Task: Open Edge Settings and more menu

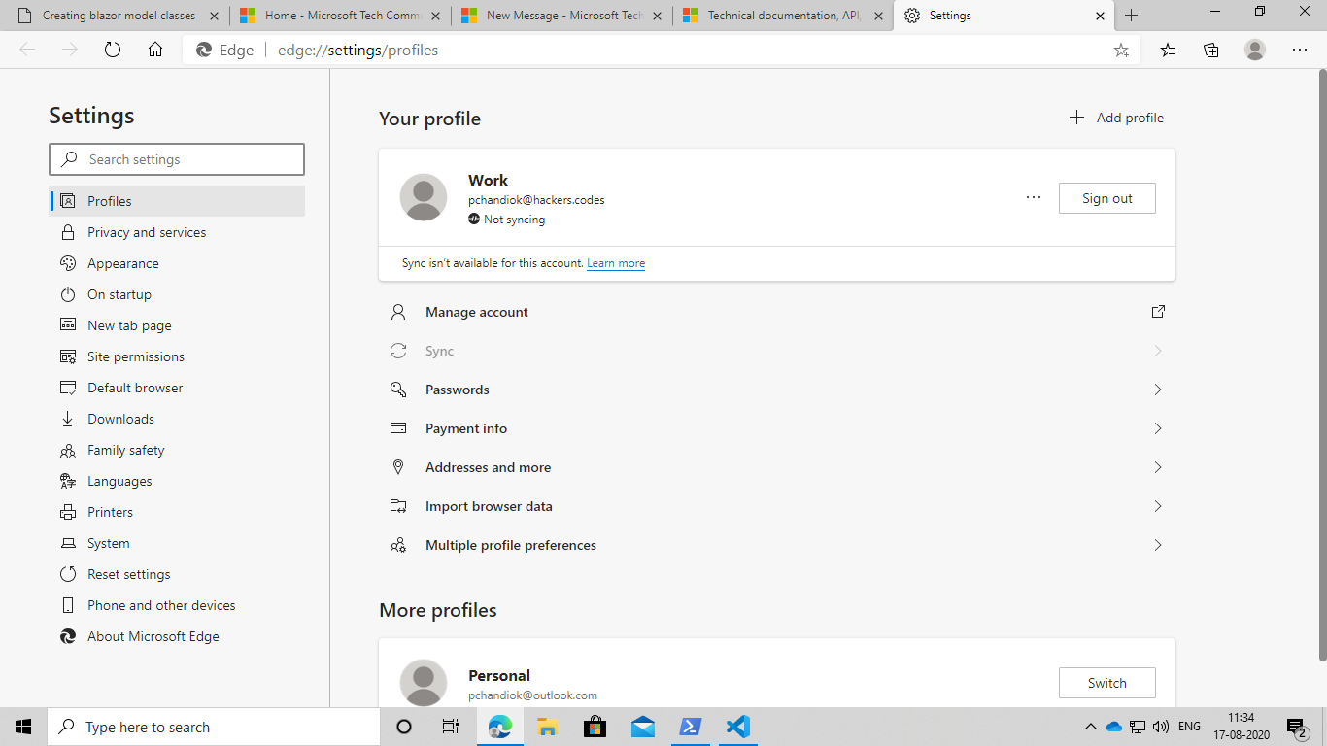Action: coord(1300,50)
